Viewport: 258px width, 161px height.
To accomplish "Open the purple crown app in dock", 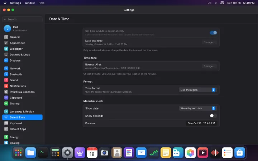I will (x=80, y=153).
